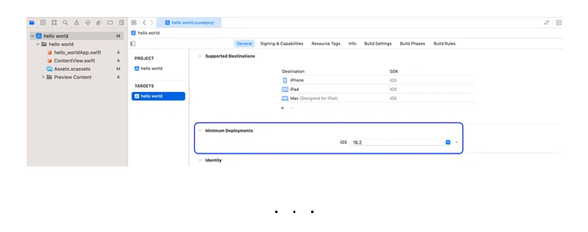
Task: Select the iPad destination row
Action: pyautogui.click(x=378, y=89)
